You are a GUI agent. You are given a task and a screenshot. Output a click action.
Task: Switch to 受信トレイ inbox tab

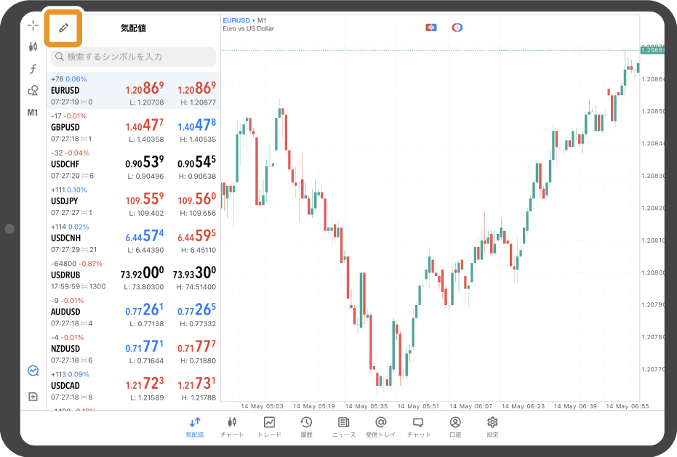tap(381, 427)
